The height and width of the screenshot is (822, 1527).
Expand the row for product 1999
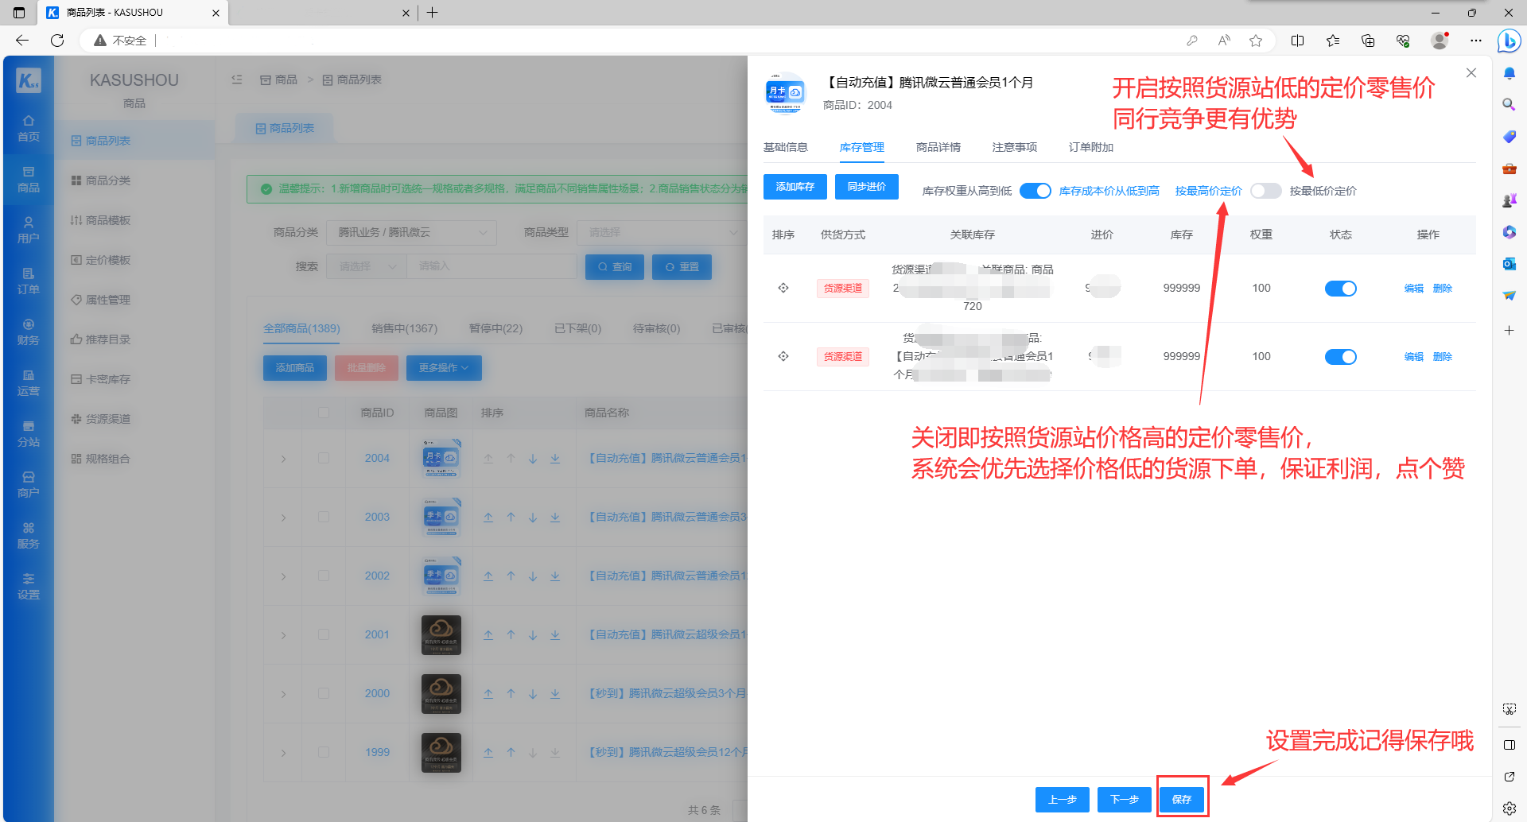point(283,753)
